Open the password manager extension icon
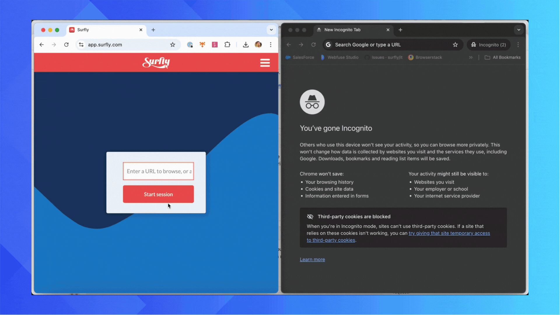The width and height of the screenshot is (560, 315). [x=190, y=45]
